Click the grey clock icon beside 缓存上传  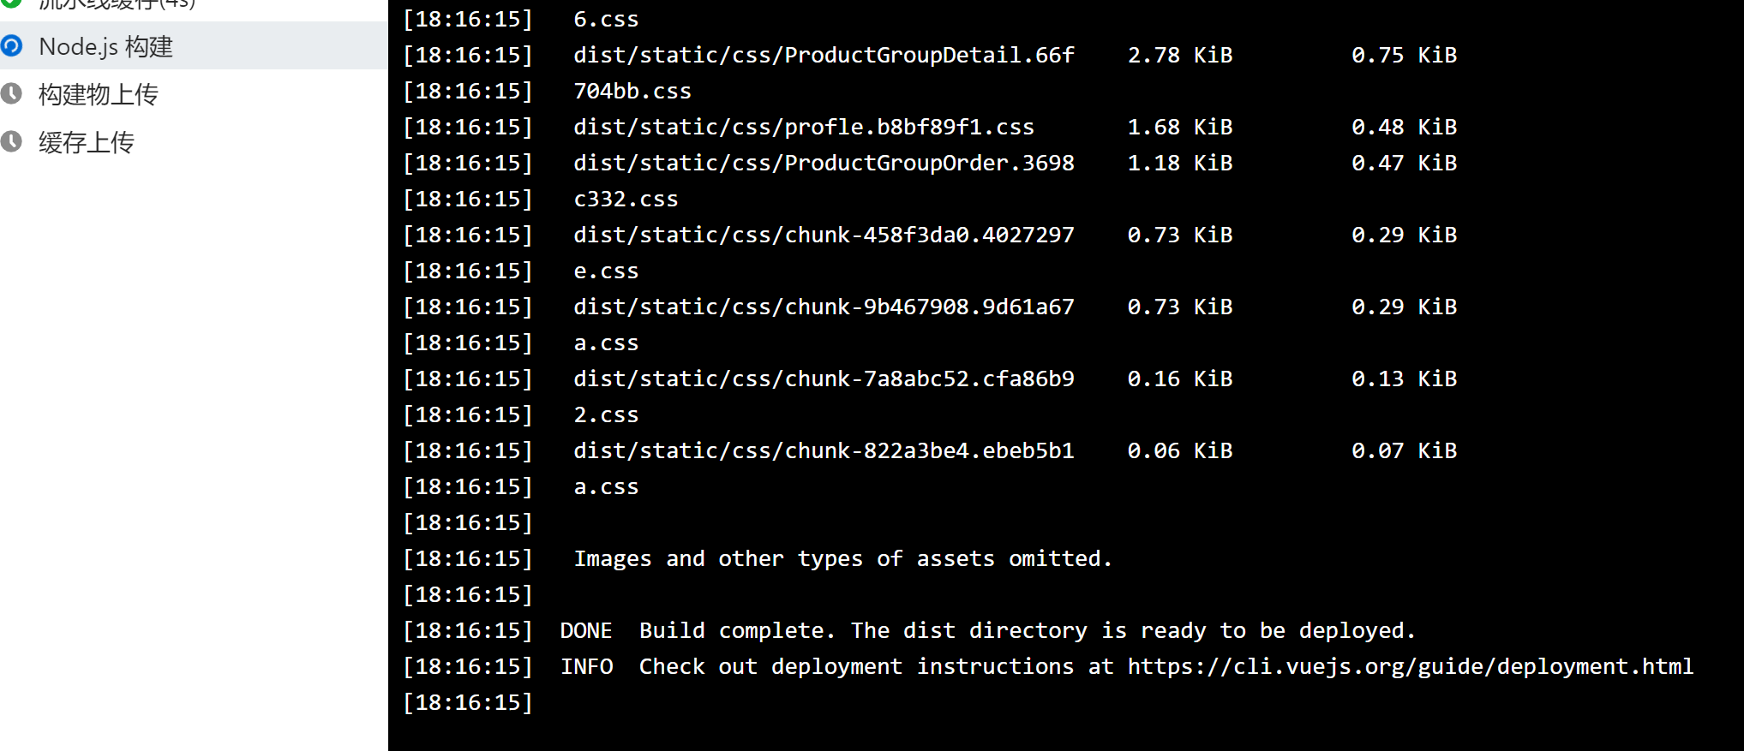(12, 141)
